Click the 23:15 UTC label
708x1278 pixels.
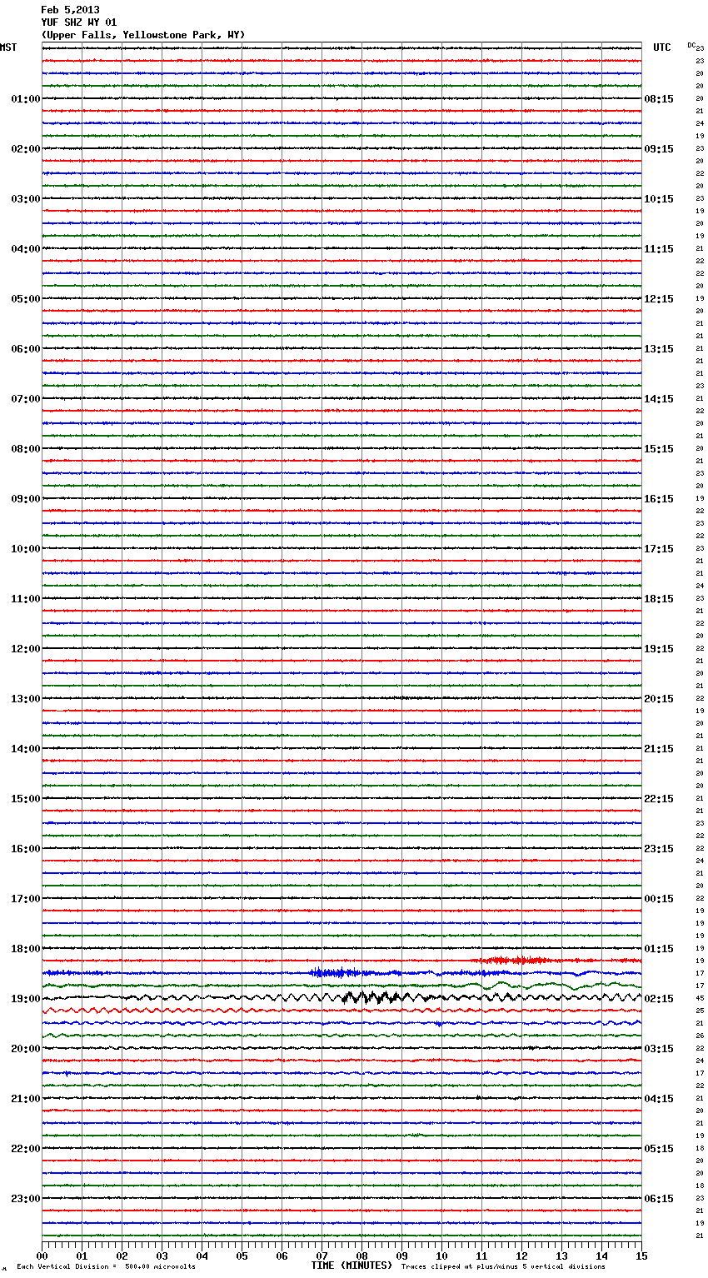coord(659,849)
